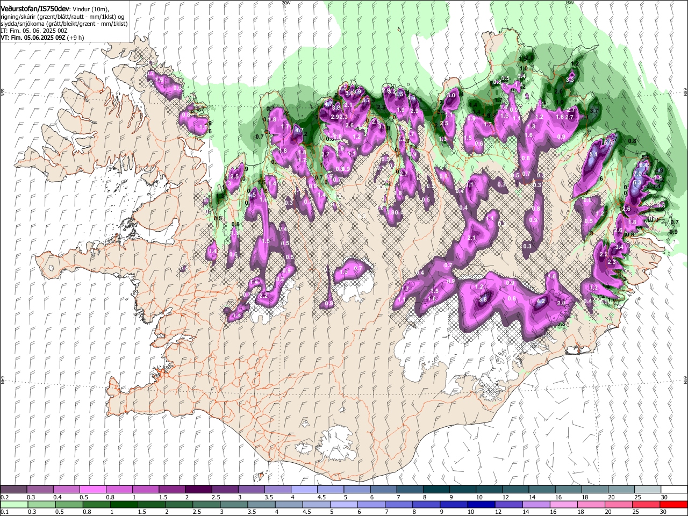Select the upper-scale swatch between 6 and 7

pyautogui.click(x=384, y=490)
